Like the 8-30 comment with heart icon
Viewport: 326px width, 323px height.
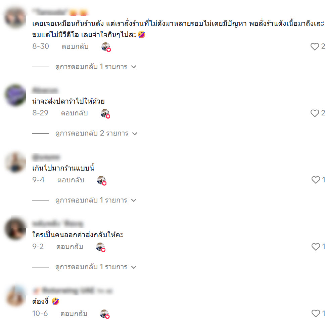(x=315, y=46)
